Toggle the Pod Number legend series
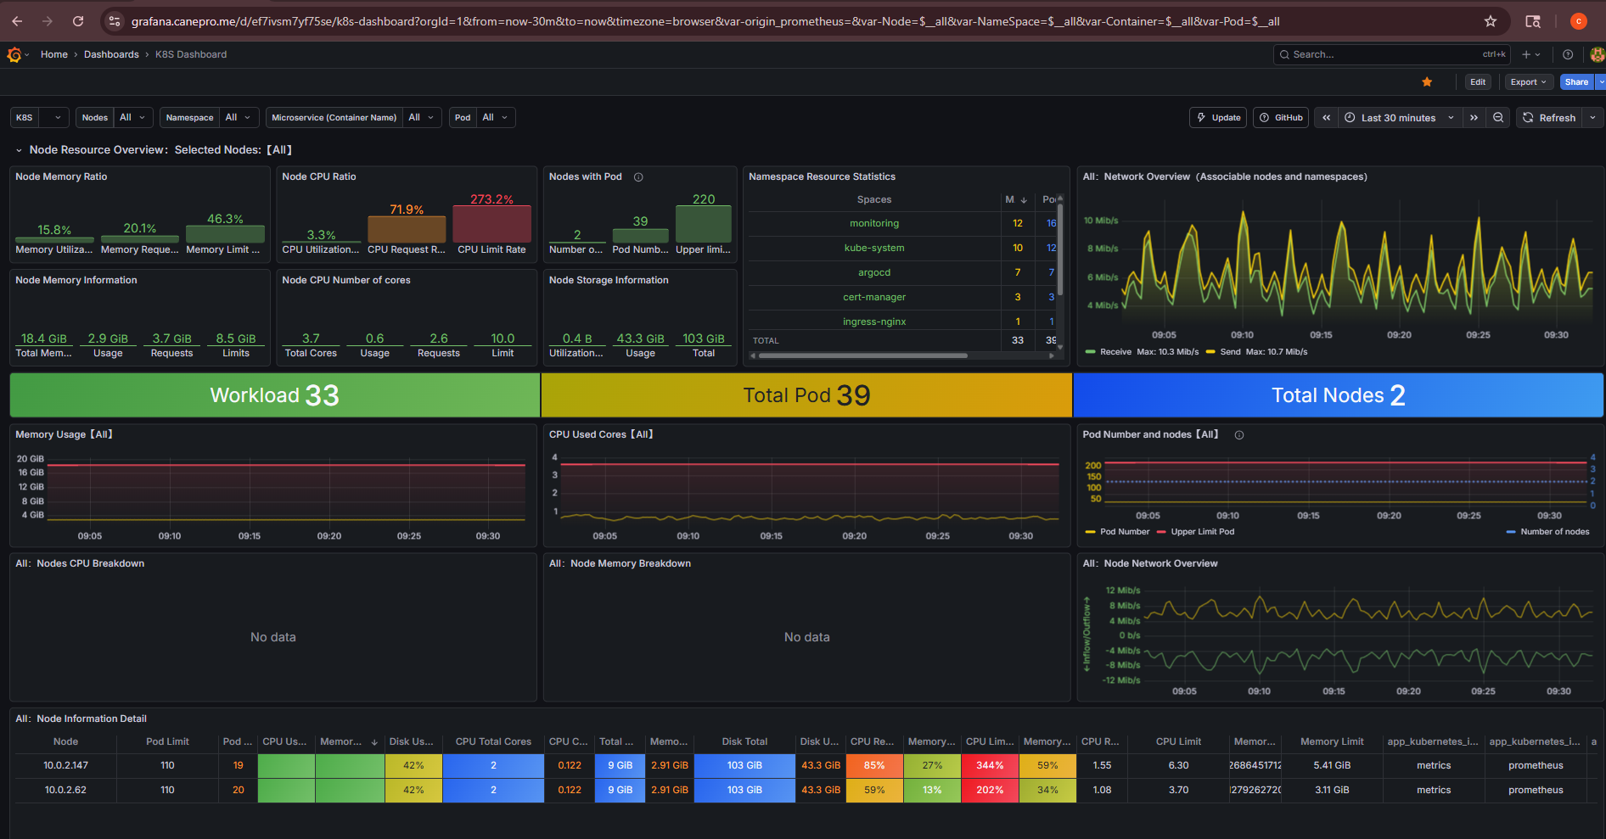Image resolution: width=1606 pixels, height=839 pixels. coord(1124,532)
